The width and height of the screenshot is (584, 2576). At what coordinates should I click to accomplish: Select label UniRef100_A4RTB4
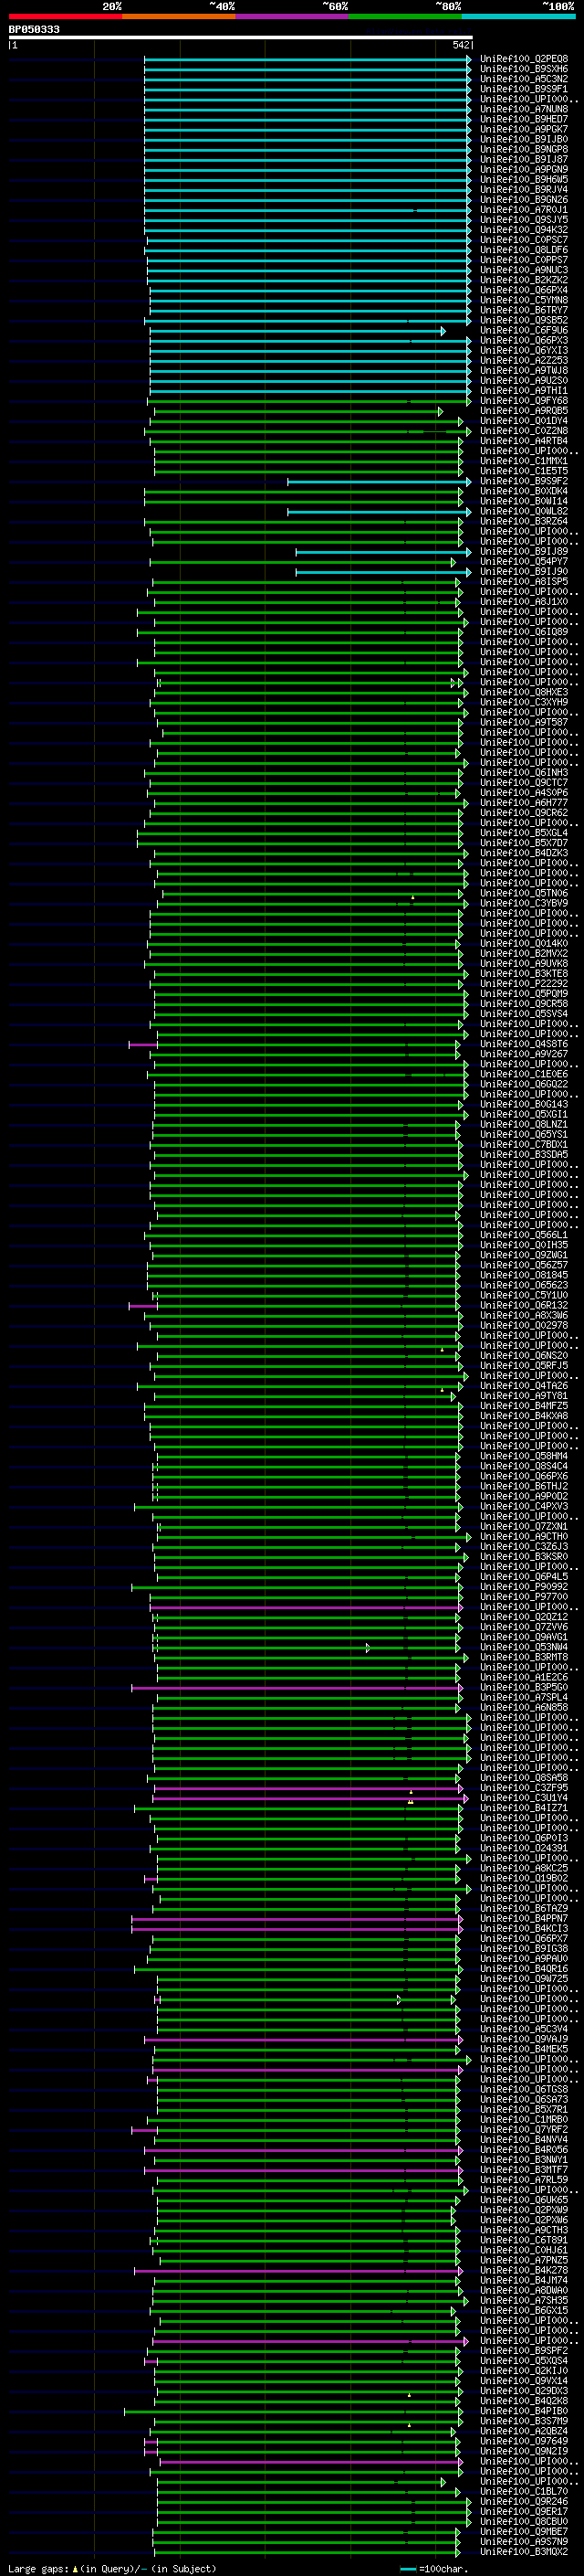[524, 441]
